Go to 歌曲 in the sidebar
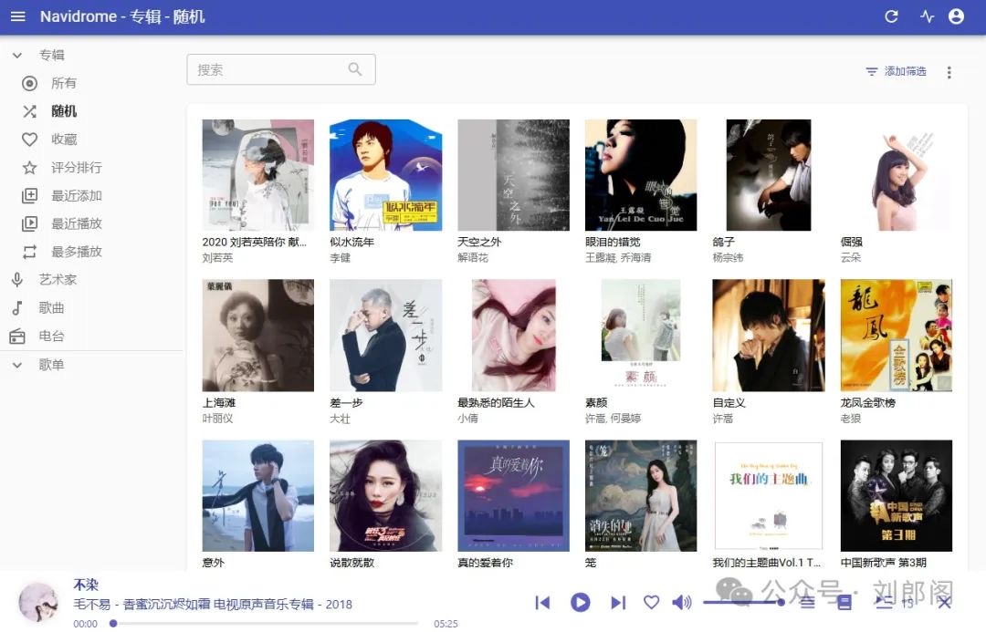Viewport: 986px width, 632px height. coord(51,308)
